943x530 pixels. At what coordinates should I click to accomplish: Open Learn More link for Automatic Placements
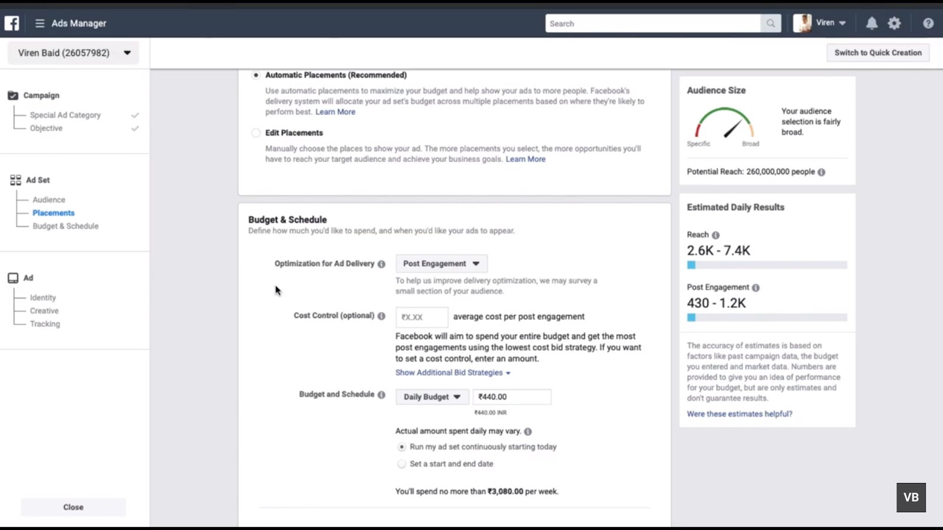[335, 112]
